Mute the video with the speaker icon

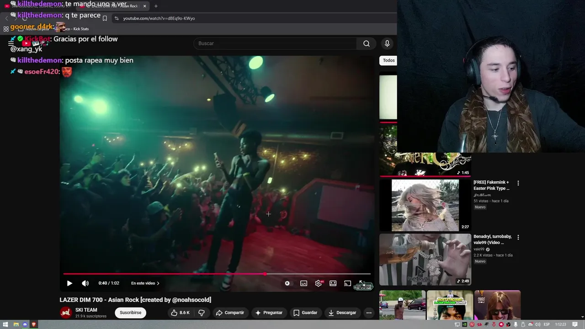coord(85,283)
